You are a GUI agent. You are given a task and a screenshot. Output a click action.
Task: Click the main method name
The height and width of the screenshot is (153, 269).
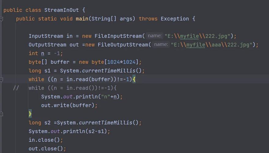(82, 19)
